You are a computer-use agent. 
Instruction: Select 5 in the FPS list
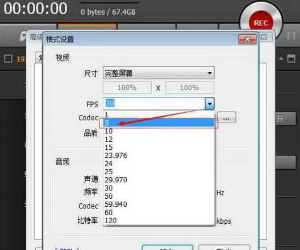point(159,122)
